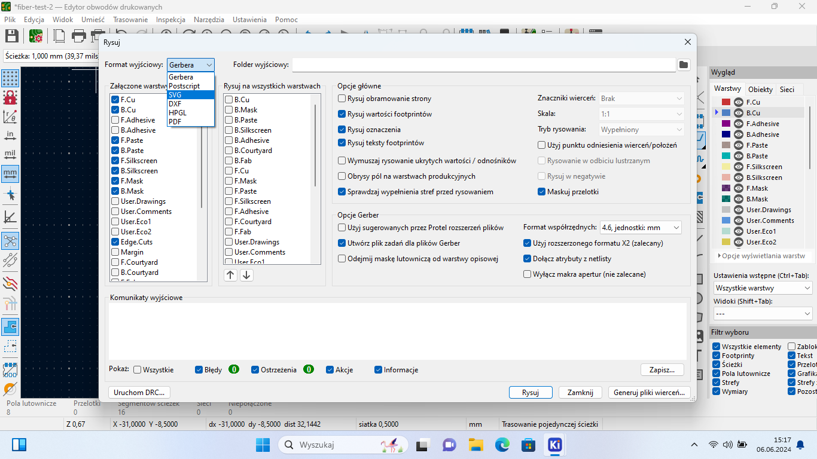
Task: Click the Save floppy disk icon
Action: click(12, 36)
